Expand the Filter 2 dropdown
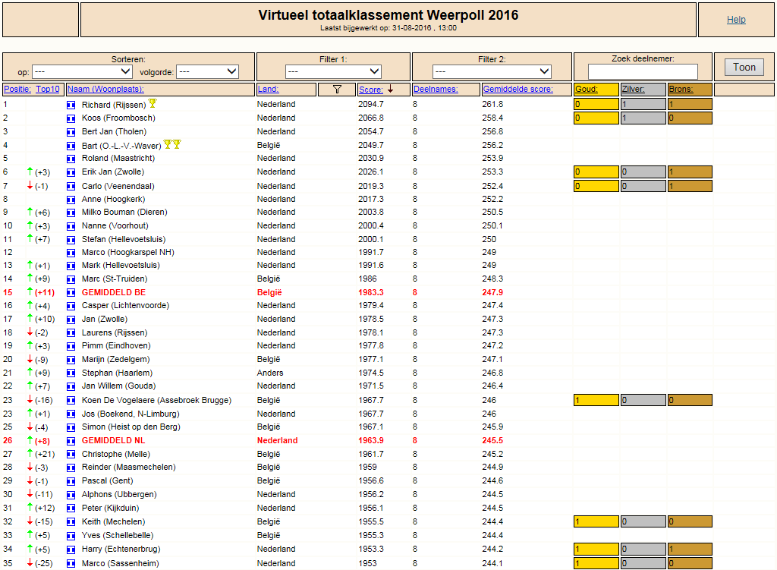The image size is (777, 570). tap(492, 71)
